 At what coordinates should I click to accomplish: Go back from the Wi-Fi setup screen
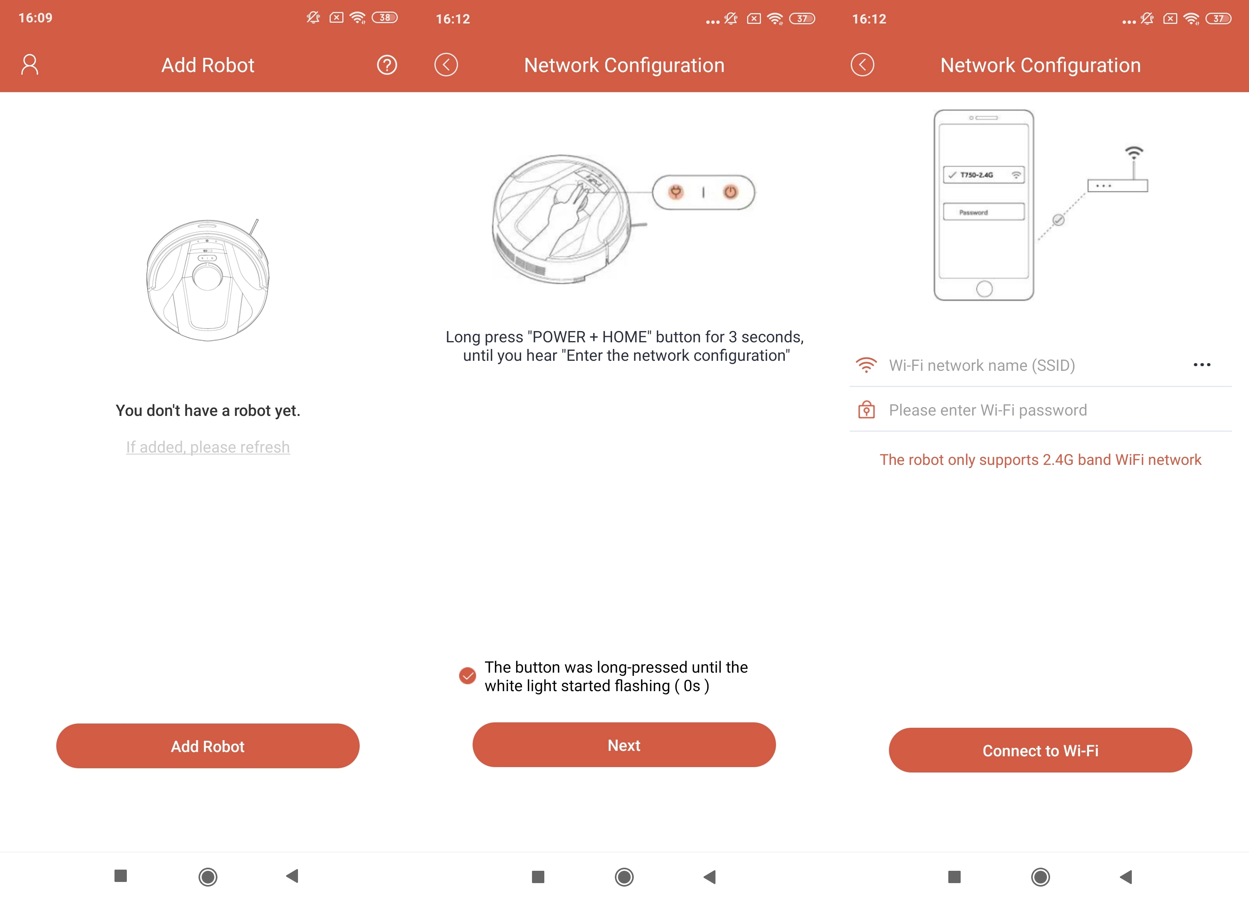[862, 65]
